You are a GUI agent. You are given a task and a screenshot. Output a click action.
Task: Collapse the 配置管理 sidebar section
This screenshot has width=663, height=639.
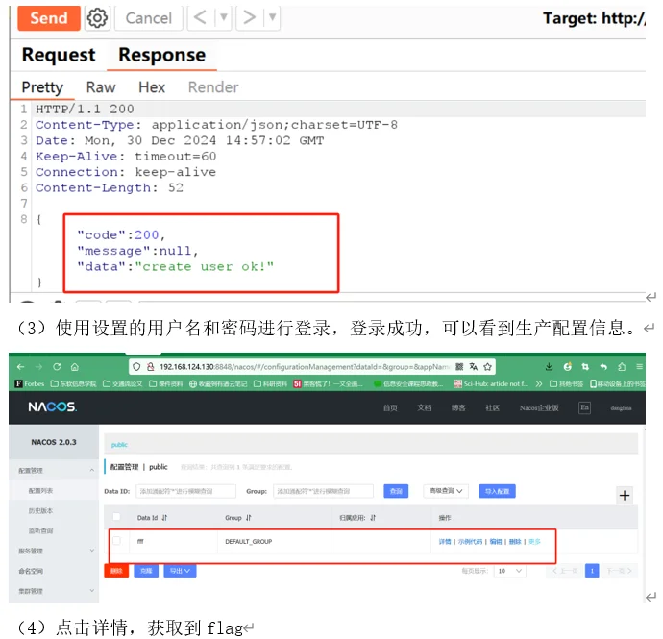[x=54, y=470]
